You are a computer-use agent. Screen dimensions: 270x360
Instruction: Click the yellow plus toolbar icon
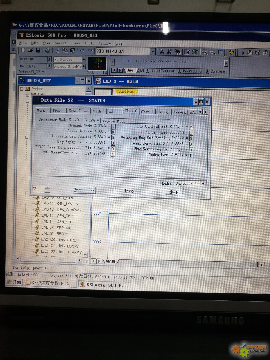tap(231, 52)
